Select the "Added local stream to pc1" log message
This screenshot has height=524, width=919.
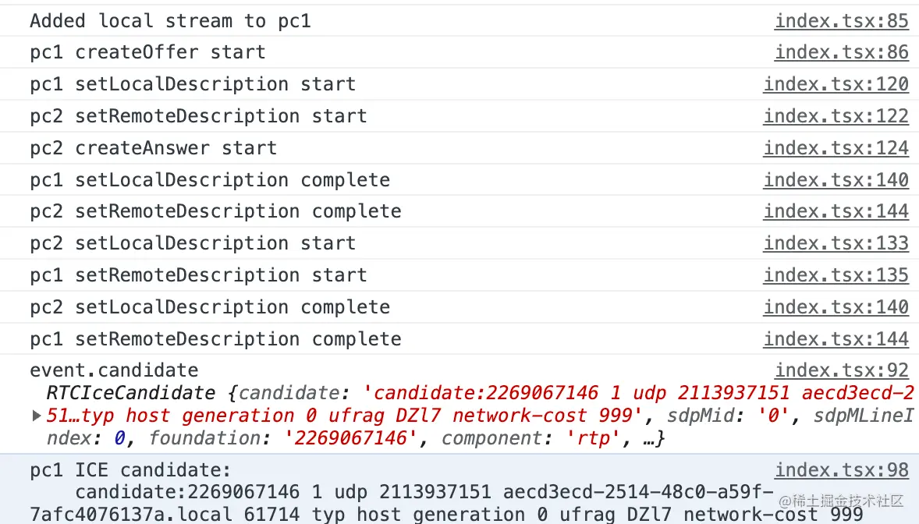coord(170,21)
